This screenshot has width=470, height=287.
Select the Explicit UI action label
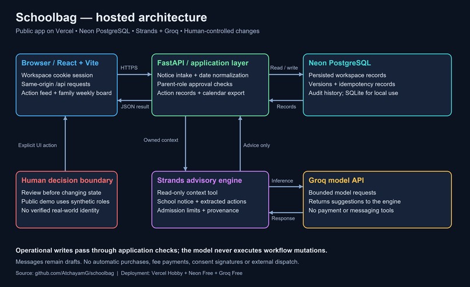(x=37, y=145)
